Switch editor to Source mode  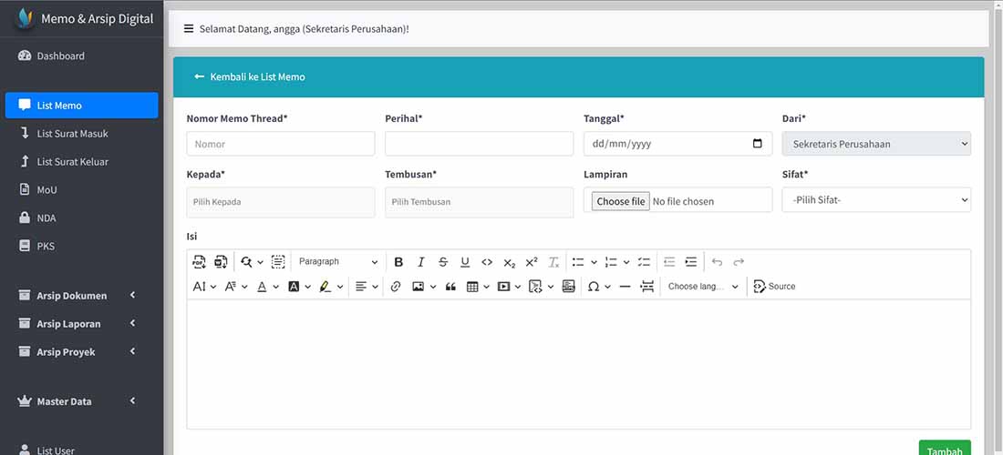tap(774, 287)
